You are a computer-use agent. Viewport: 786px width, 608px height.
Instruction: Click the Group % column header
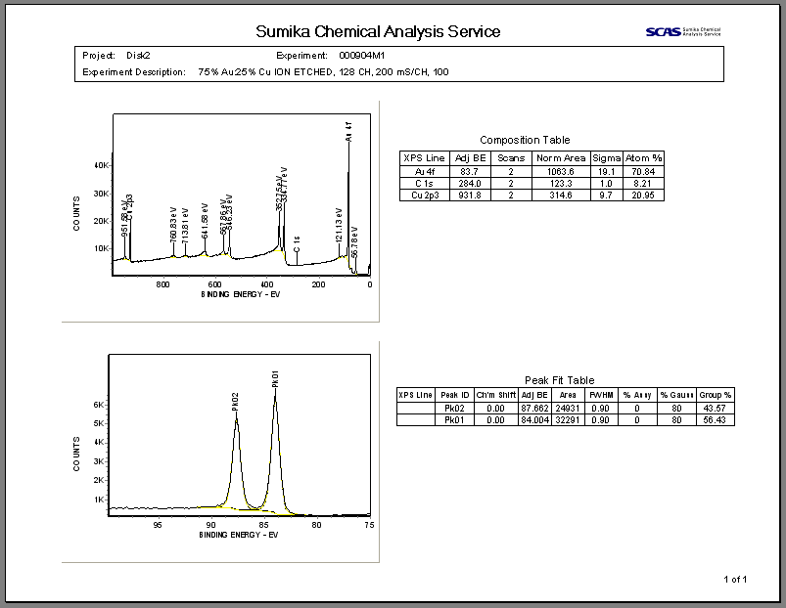coord(716,395)
